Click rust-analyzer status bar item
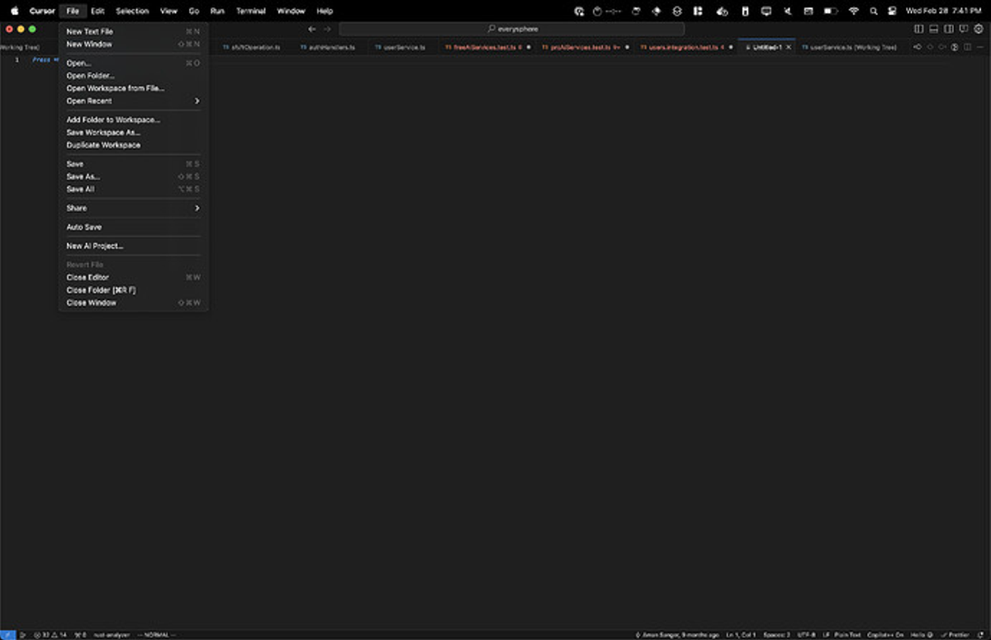The height and width of the screenshot is (640, 991). point(111,635)
